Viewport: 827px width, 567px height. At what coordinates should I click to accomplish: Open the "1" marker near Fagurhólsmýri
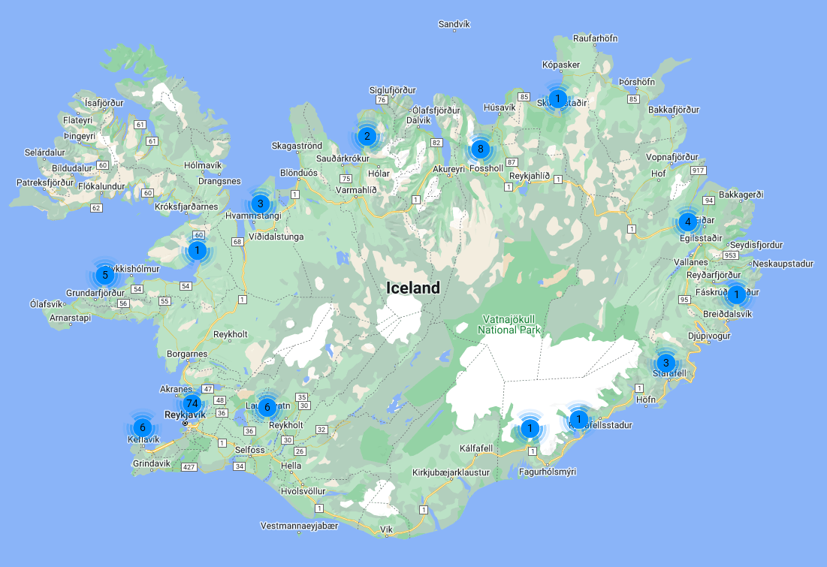pos(532,428)
